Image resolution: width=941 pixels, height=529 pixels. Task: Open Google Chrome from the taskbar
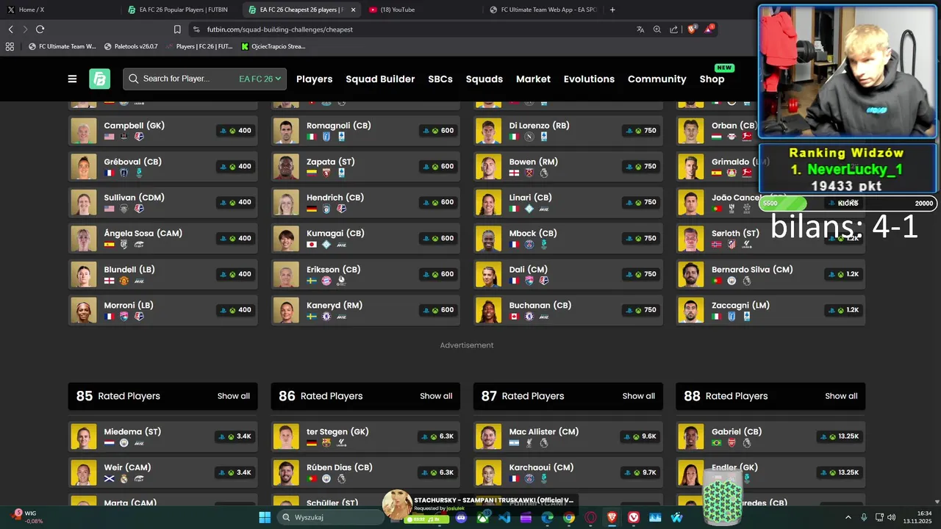pos(569,517)
